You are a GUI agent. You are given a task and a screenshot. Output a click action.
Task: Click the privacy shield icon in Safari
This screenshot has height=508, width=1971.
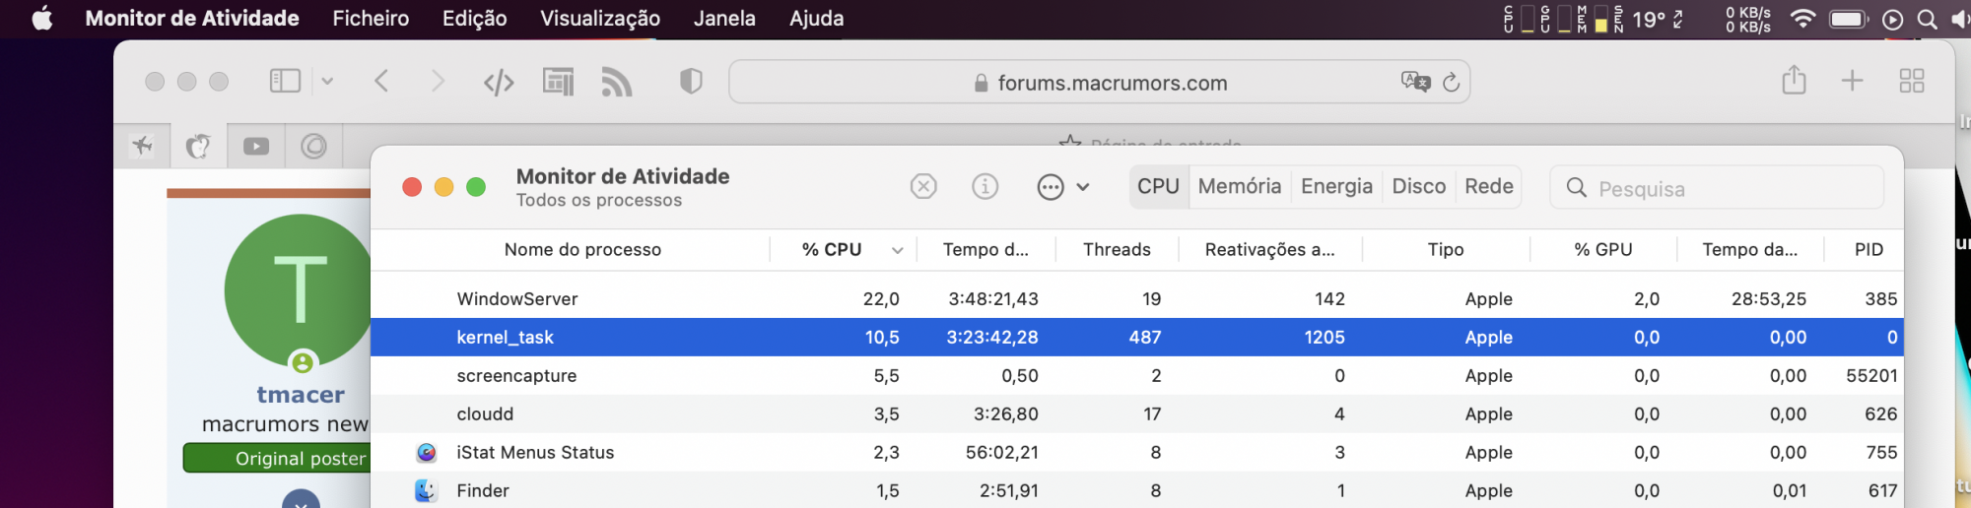pos(691,82)
